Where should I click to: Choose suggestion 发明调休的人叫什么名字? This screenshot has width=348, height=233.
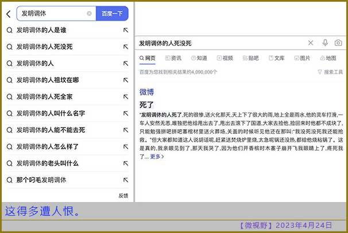[50, 113]
